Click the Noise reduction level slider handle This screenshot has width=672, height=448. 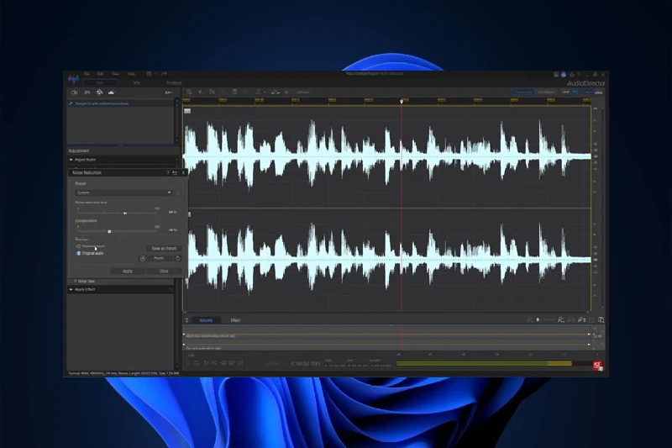click(x=125, y=213)
